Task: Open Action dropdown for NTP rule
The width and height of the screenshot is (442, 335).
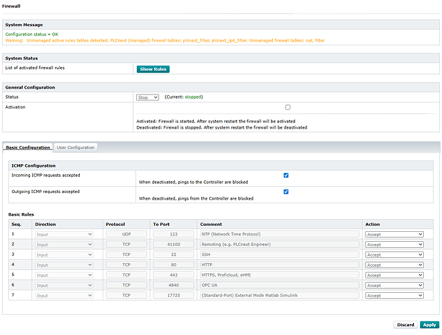Action: coord(394,234)
